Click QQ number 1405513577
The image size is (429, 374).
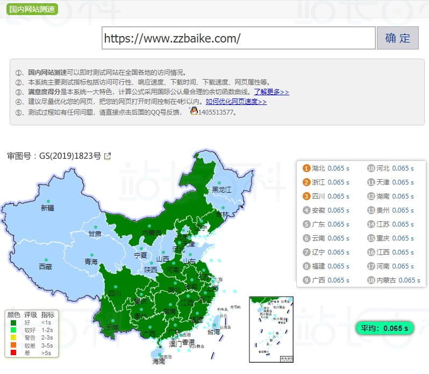216,112
